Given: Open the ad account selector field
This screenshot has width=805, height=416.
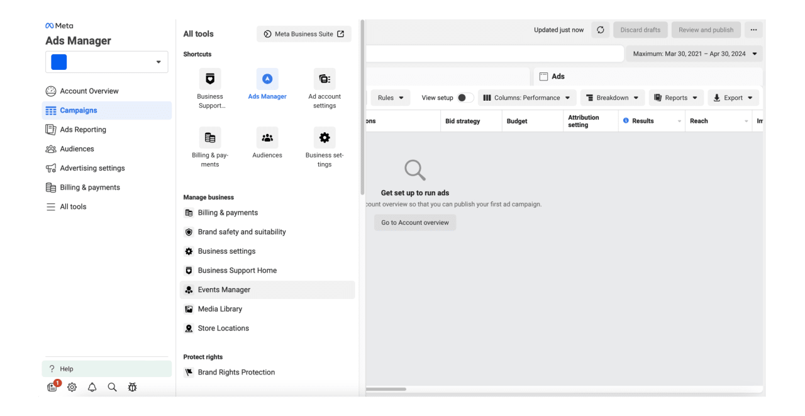Looking at the screenshot, I should [x=106, y=62].
